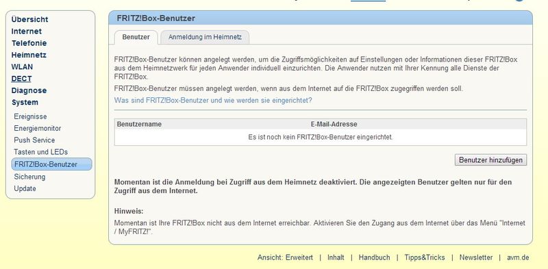This screenshot has height=269, width=548.
Task: Open the Energiemonitor page
Action: [x=38, y=128]
